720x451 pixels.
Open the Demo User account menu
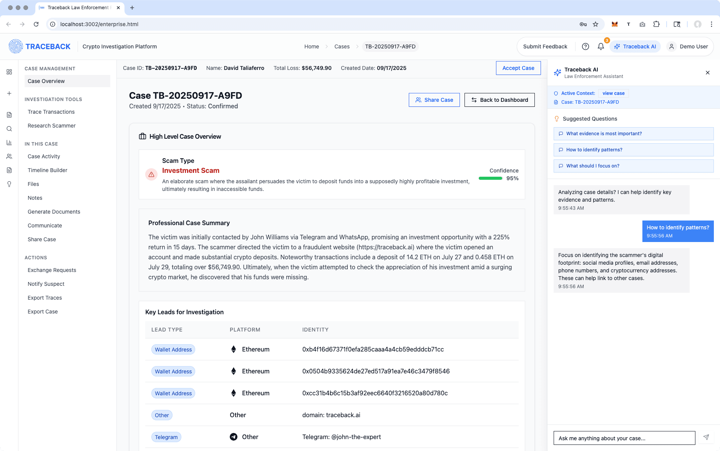tap(688, 46)
